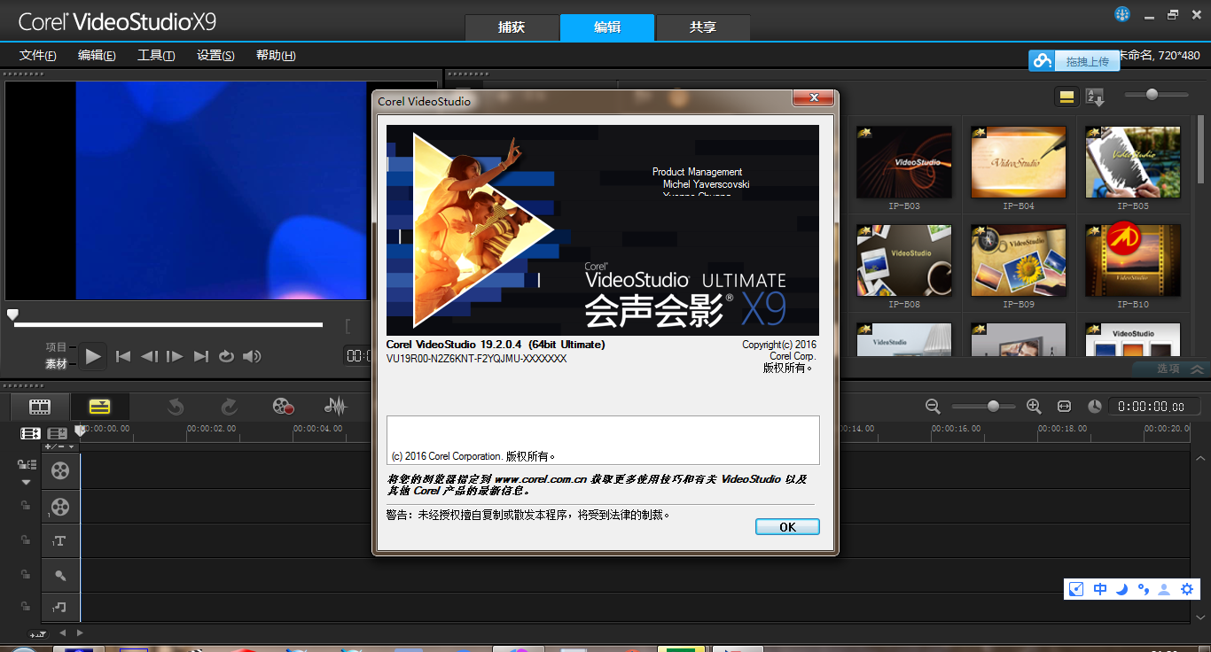
Task: Open the 帮助(H) menu
Action: (x=276, y=55)
